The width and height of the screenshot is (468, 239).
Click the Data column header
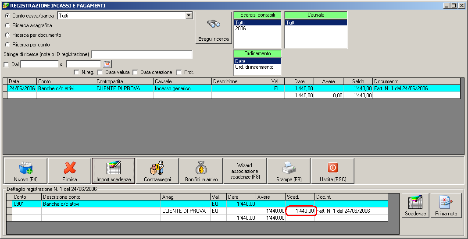[x=22, y=81]
